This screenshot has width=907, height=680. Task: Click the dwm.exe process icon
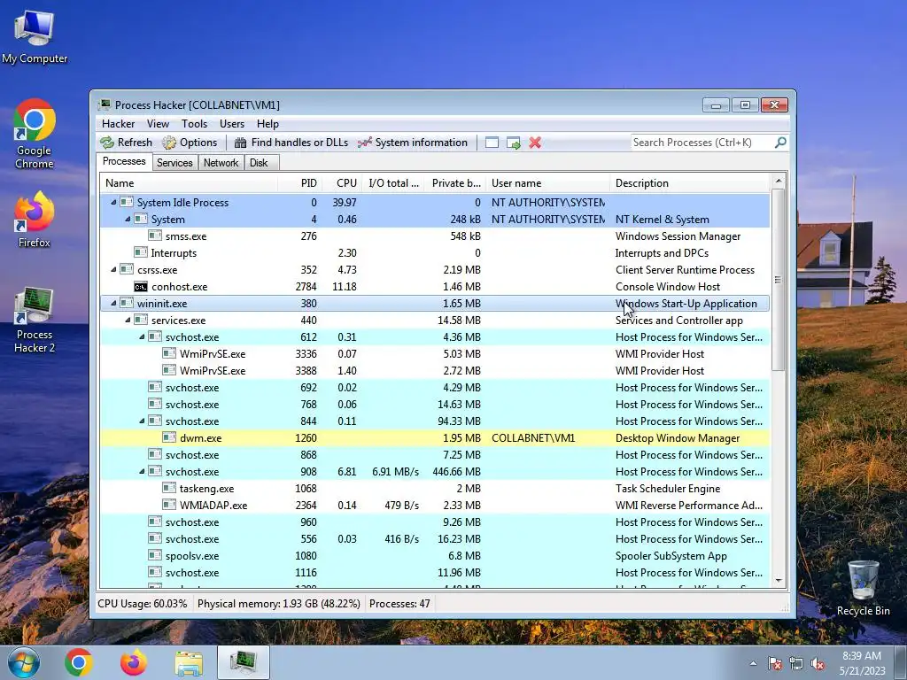point(169,437)
